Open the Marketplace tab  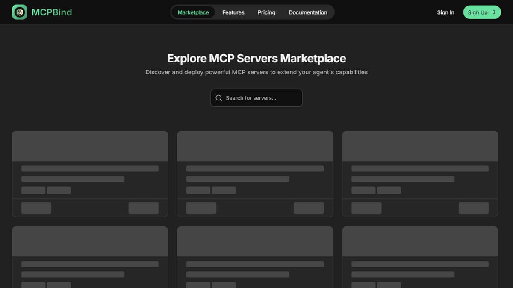[x=193, y=12]
